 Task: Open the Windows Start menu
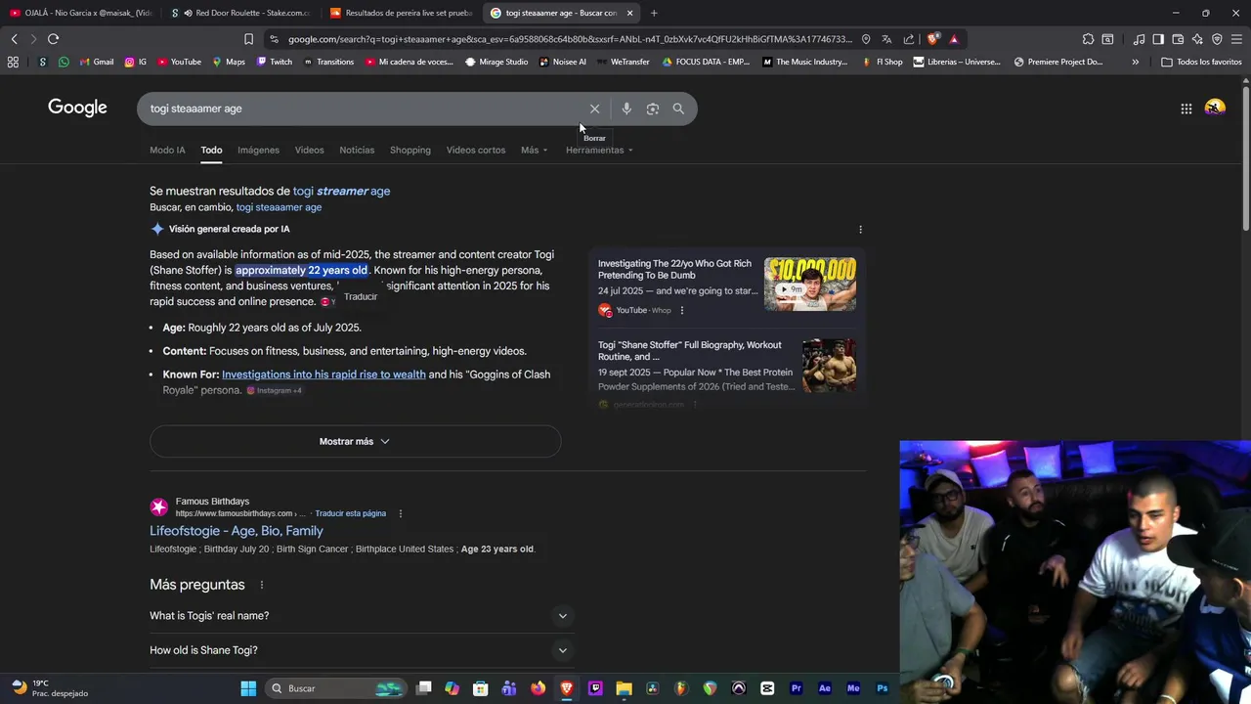248,688
